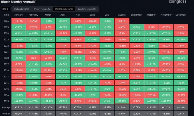194x116 pixels.
Task: Click Median October value +14.71%
Action: click(x=151, y=113)
